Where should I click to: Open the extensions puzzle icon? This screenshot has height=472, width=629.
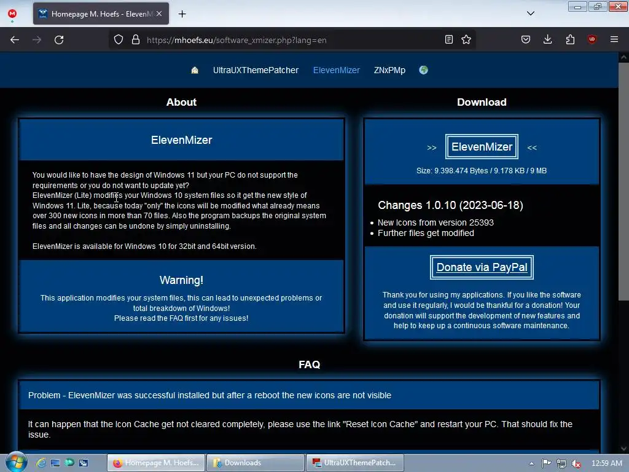tap(570, 39)
